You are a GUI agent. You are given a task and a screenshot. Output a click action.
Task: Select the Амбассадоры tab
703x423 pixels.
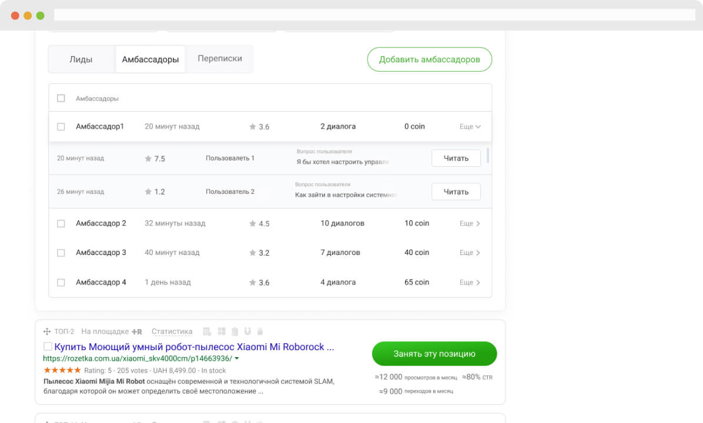[x=150, y=59]
